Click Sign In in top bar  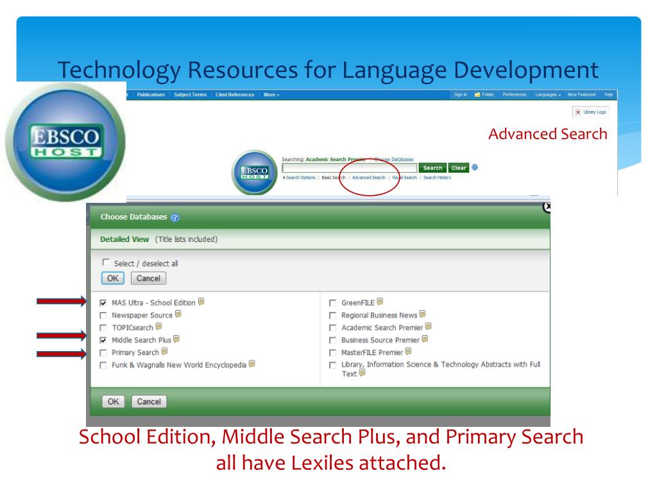(x=460, y=95)
